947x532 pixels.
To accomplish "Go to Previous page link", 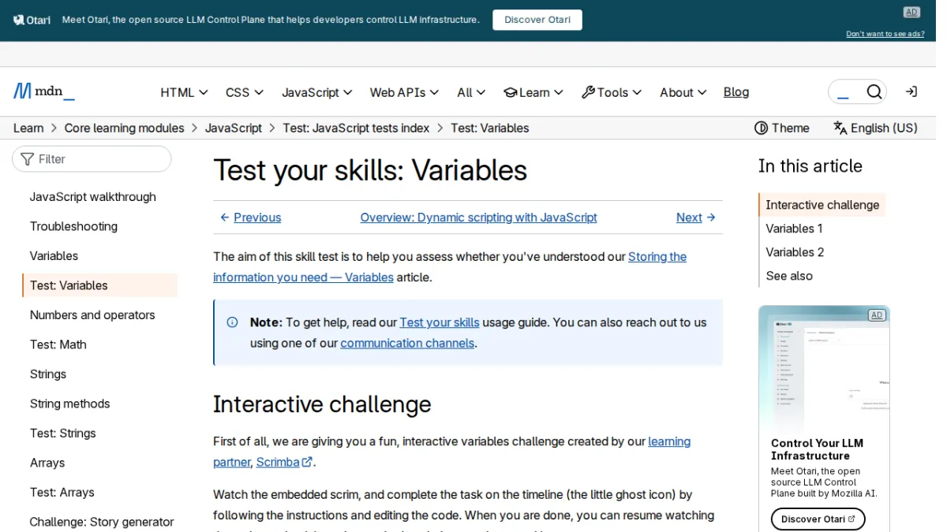I will tap(250, 218).
